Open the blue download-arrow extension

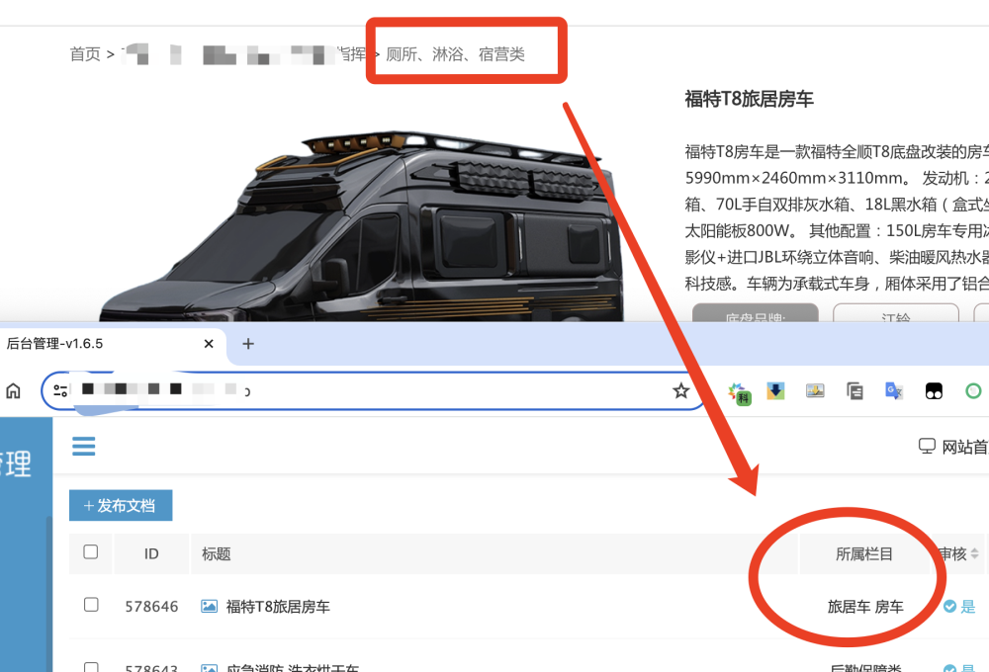point(775,390)
